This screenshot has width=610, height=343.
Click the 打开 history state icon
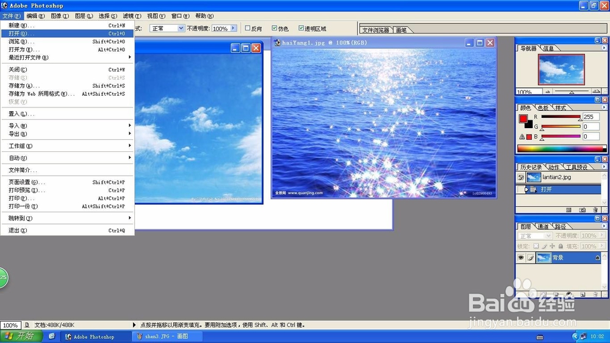[x=533, y=190]
